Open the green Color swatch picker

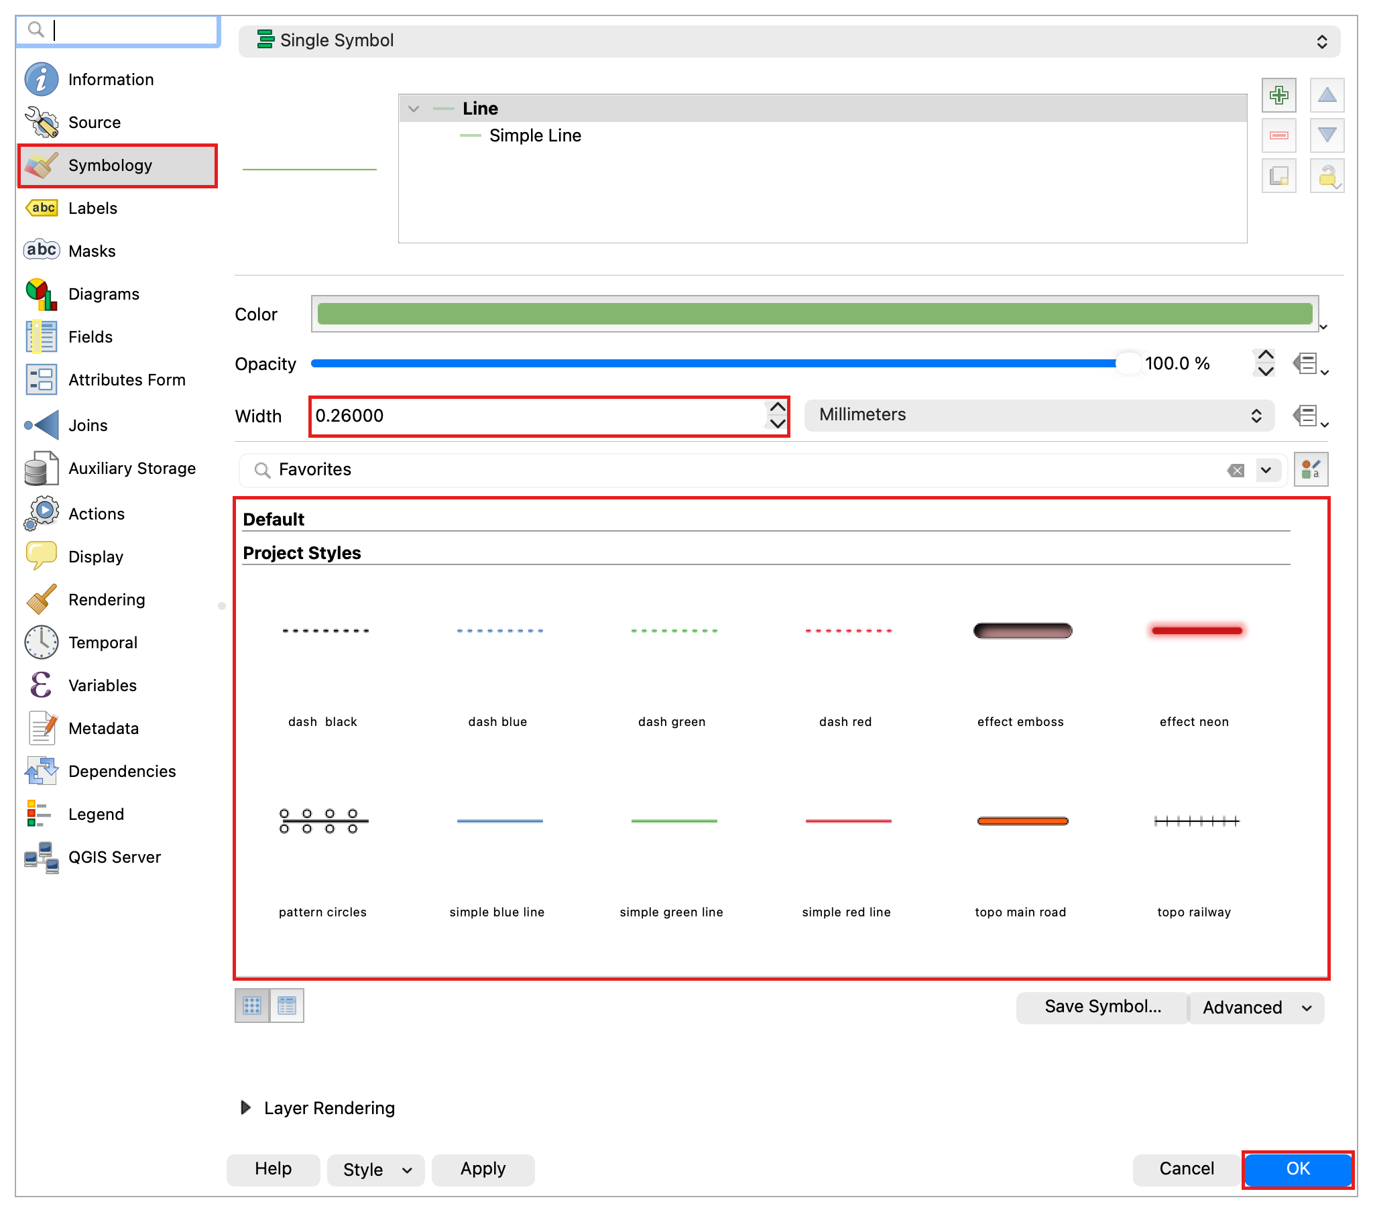(814, 314)
